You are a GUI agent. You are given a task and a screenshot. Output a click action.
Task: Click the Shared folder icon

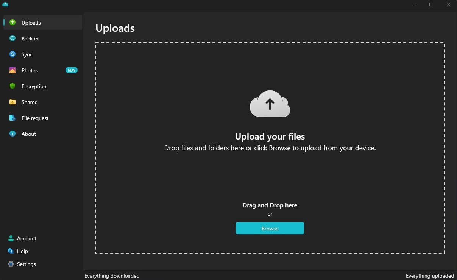pyautogui.click(x=12, y=102)
